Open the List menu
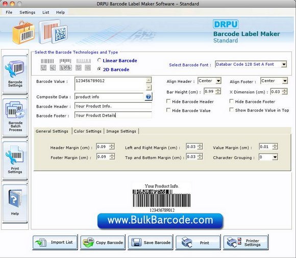 click(x=46, y=12)
